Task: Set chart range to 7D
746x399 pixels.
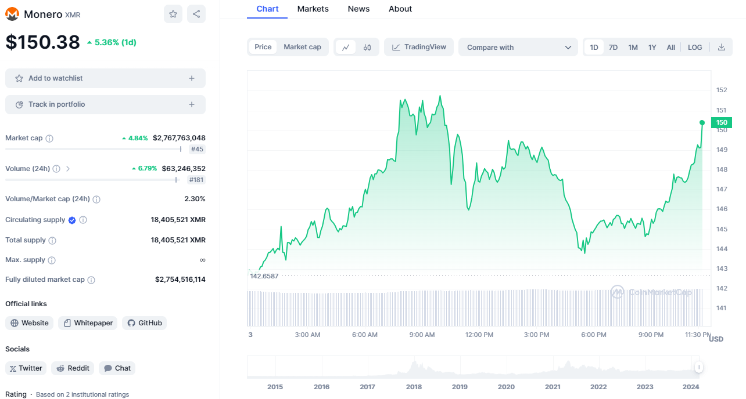Action: click(x=613, y=48)
